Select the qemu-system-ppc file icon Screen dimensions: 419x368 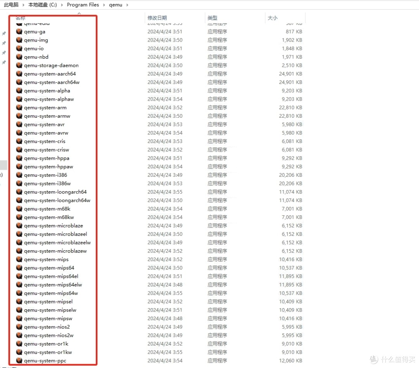pos(19,360)
